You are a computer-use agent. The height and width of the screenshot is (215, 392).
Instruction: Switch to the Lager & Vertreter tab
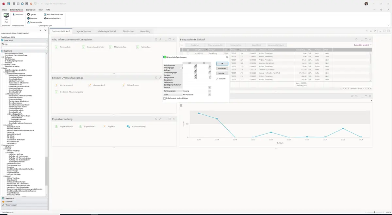coord(83,31)
